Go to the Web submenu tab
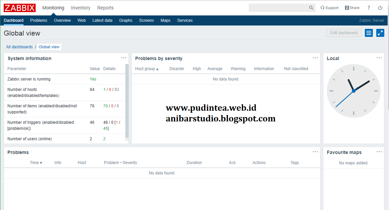 click(x=82, y=20)
